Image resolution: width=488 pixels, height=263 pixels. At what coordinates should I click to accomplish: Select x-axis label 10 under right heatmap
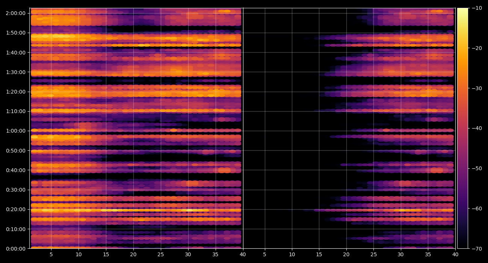[x=292, y=254]
